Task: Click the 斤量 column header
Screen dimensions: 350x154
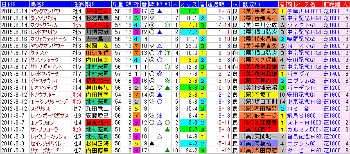Action: pyautogui.click(x=117, y=4)
